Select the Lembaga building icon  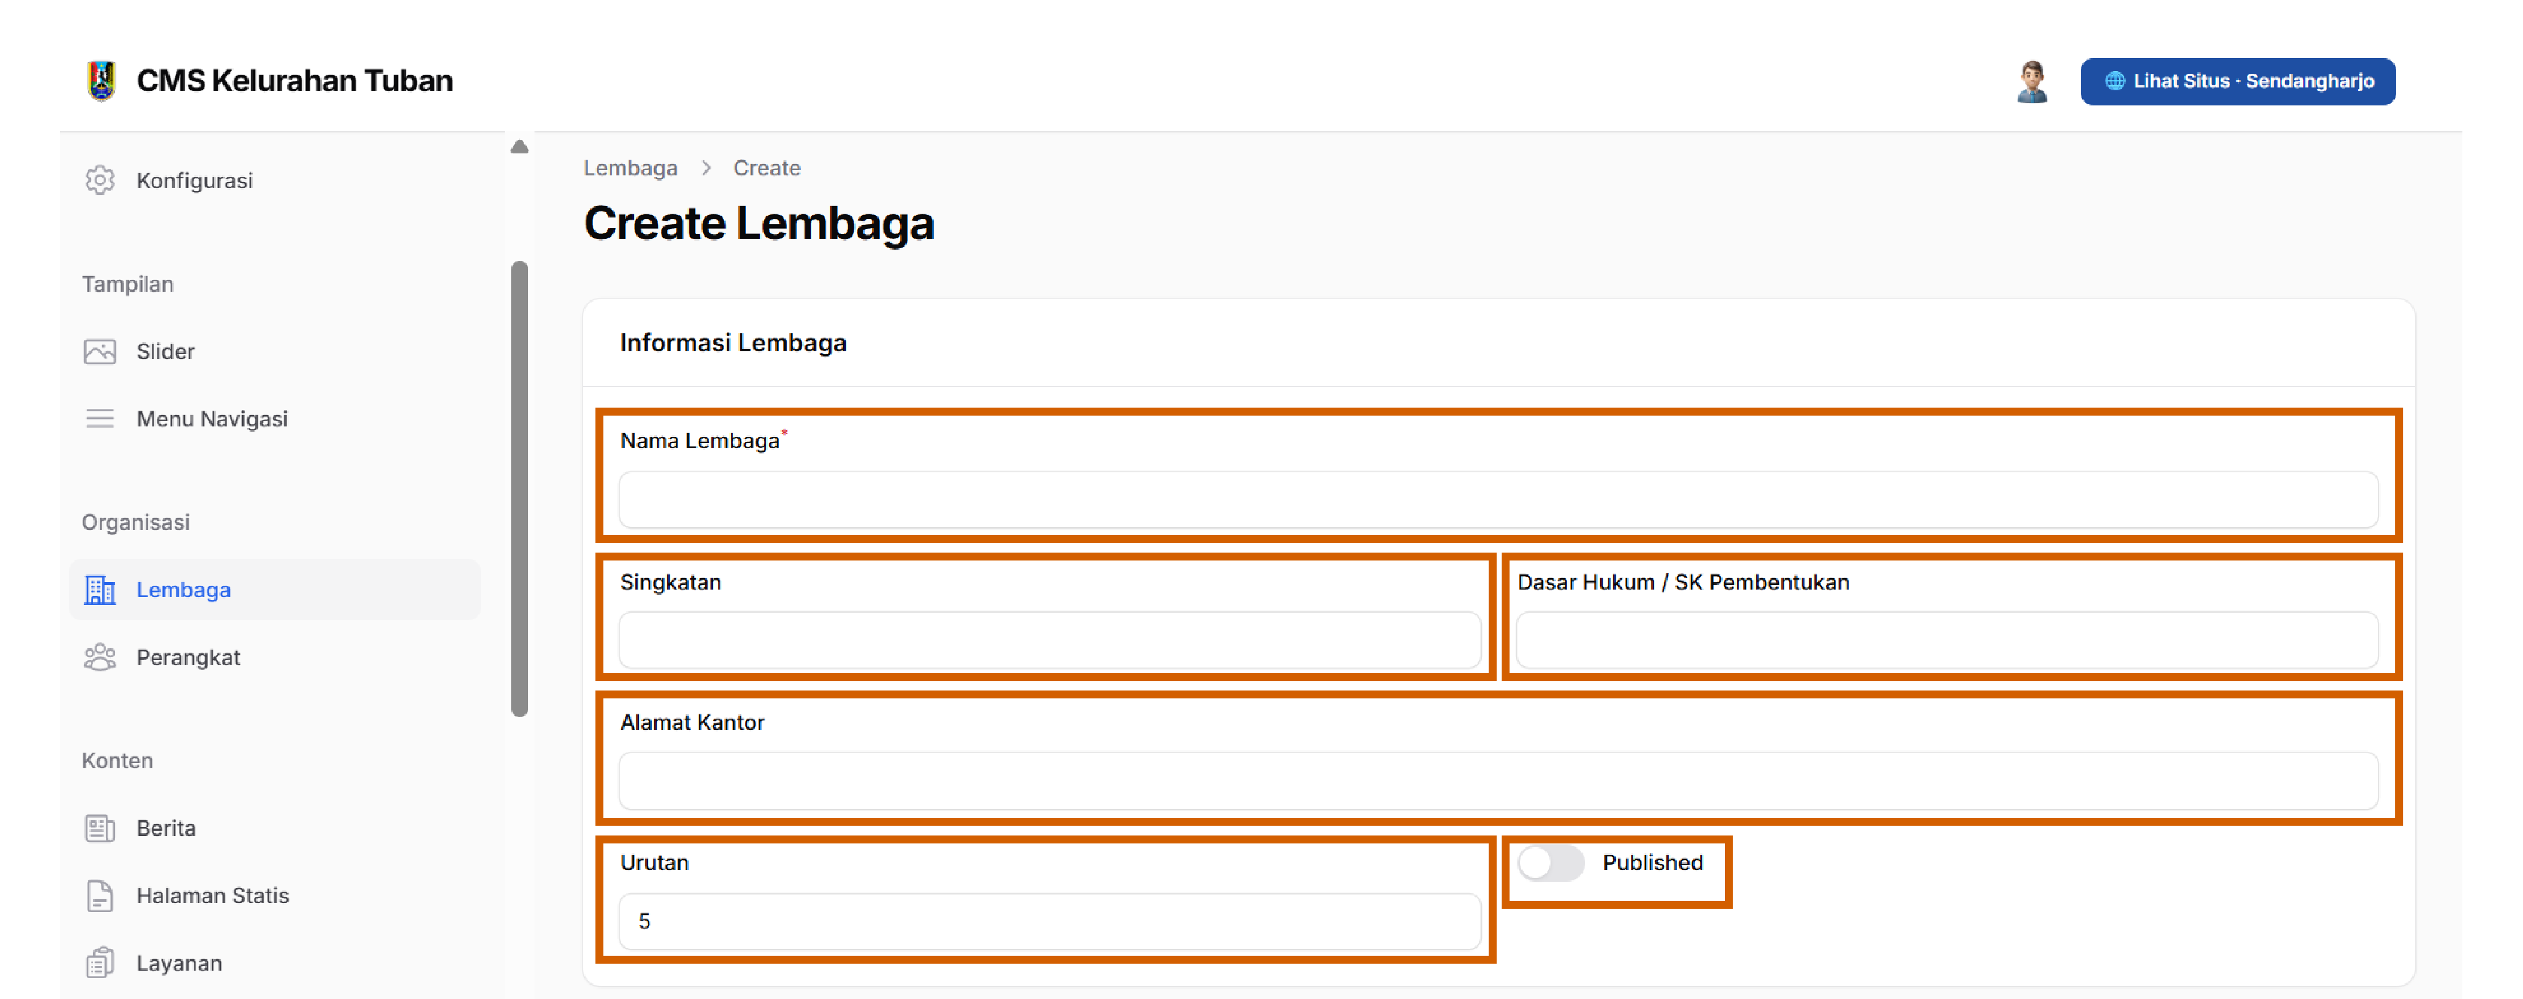(100, 590)
